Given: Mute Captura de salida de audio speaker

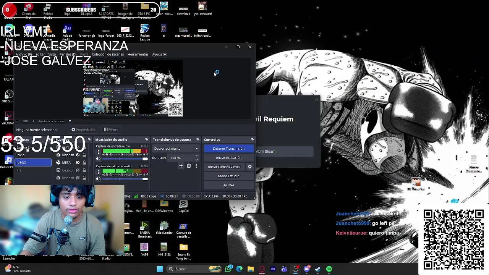Looking at the screenshot, I should point(98,179).
